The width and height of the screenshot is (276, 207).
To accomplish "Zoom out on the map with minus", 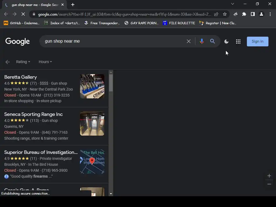I will click(x=269, y=184).
